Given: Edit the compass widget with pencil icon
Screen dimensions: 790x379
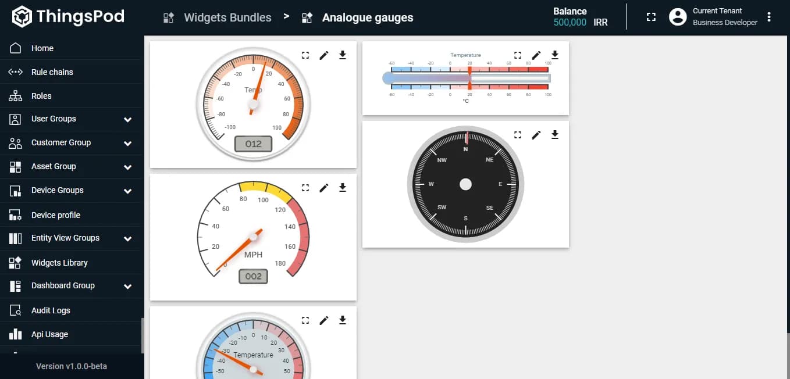Looking at the screenshot, I should pos(536,135).
